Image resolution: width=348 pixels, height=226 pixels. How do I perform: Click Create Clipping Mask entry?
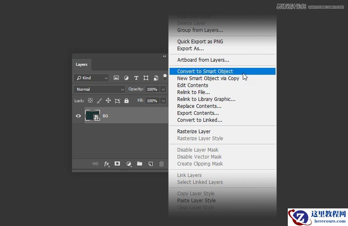(222, 164)
